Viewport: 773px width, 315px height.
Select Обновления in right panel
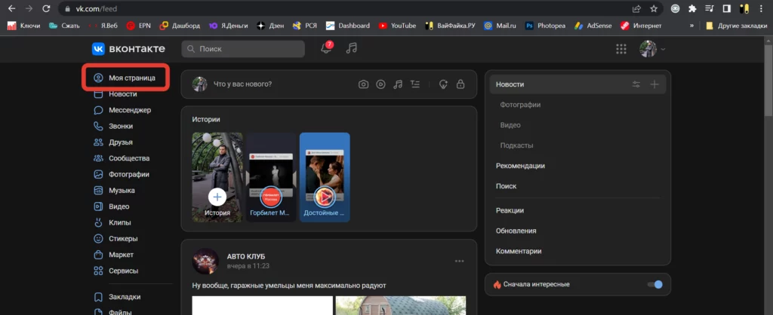pos(516,231)
